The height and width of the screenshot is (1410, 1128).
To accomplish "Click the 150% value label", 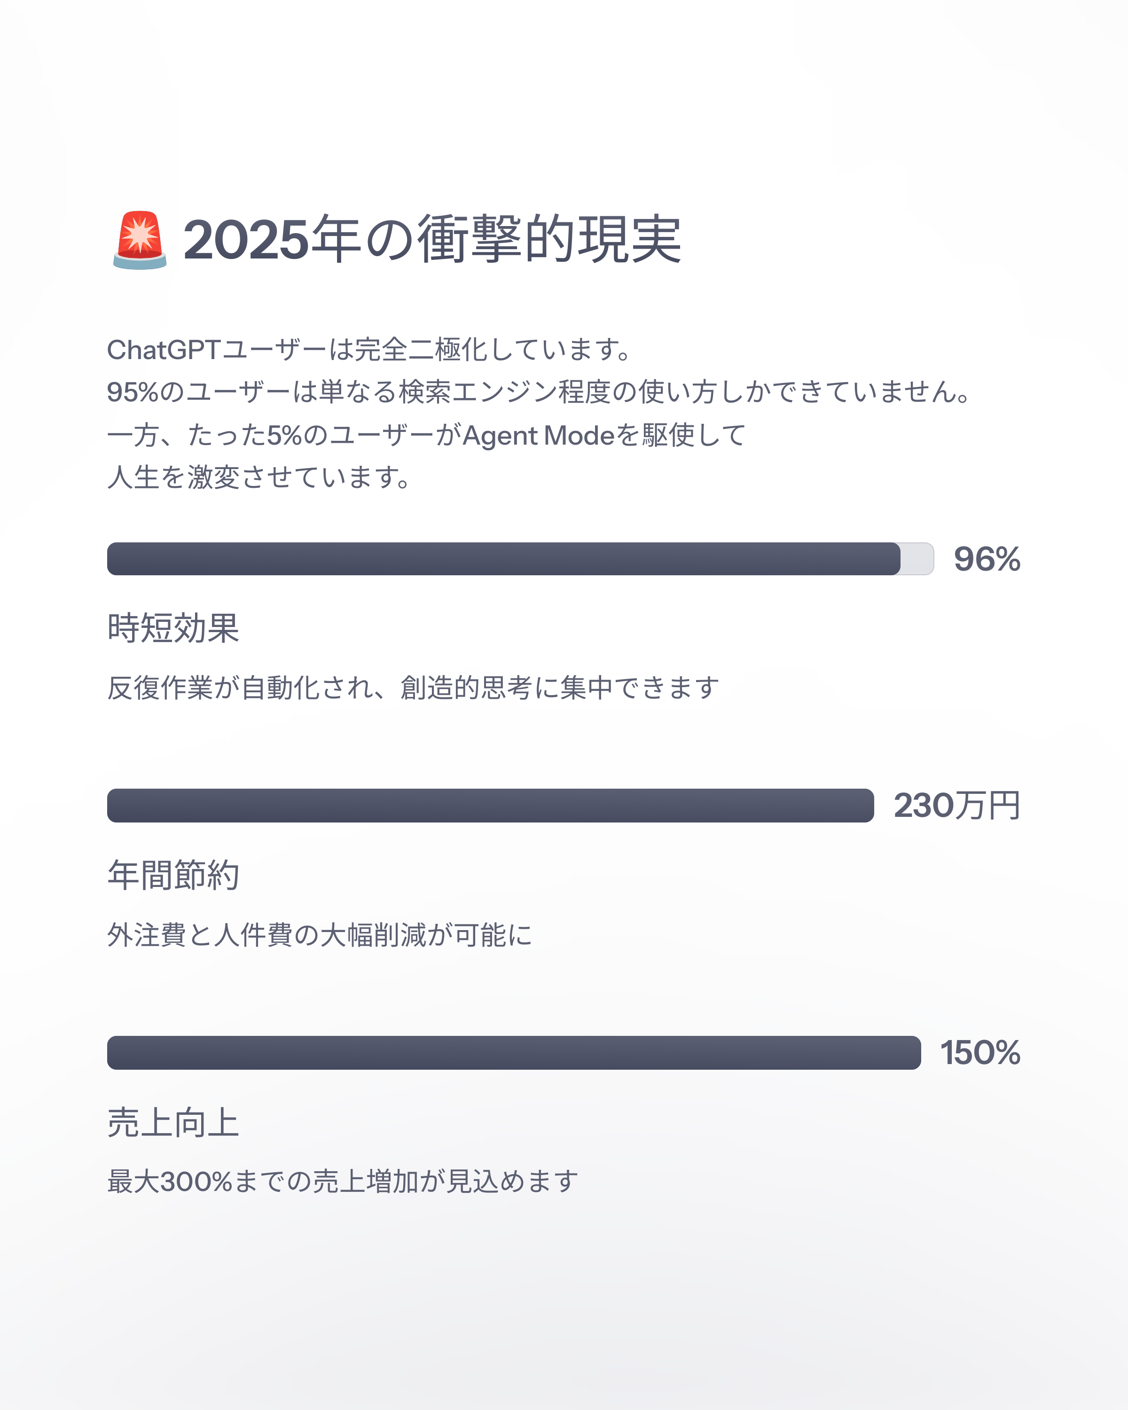I will (980, 1053).
